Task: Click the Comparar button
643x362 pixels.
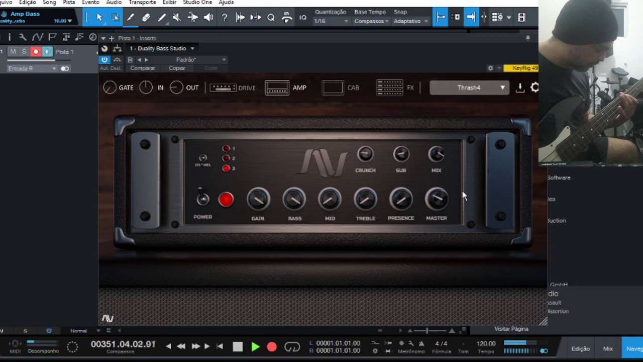Action: (143, 68)
